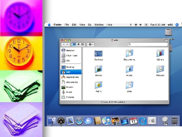Select Movies in the sidebar

point(71,87)
